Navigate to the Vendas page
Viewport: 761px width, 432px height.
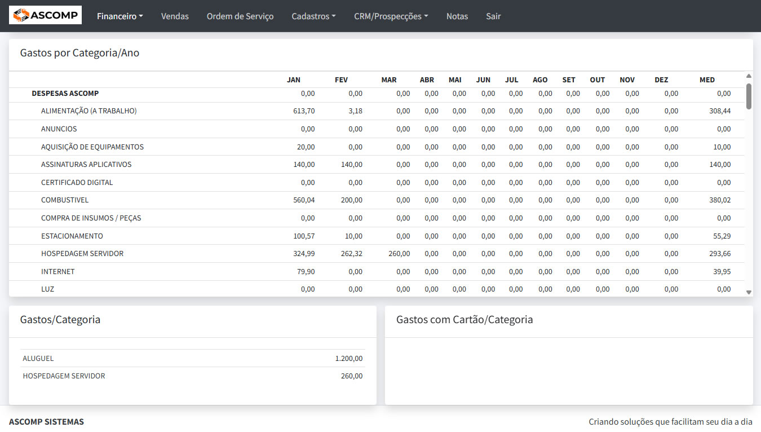pos(175,16)
